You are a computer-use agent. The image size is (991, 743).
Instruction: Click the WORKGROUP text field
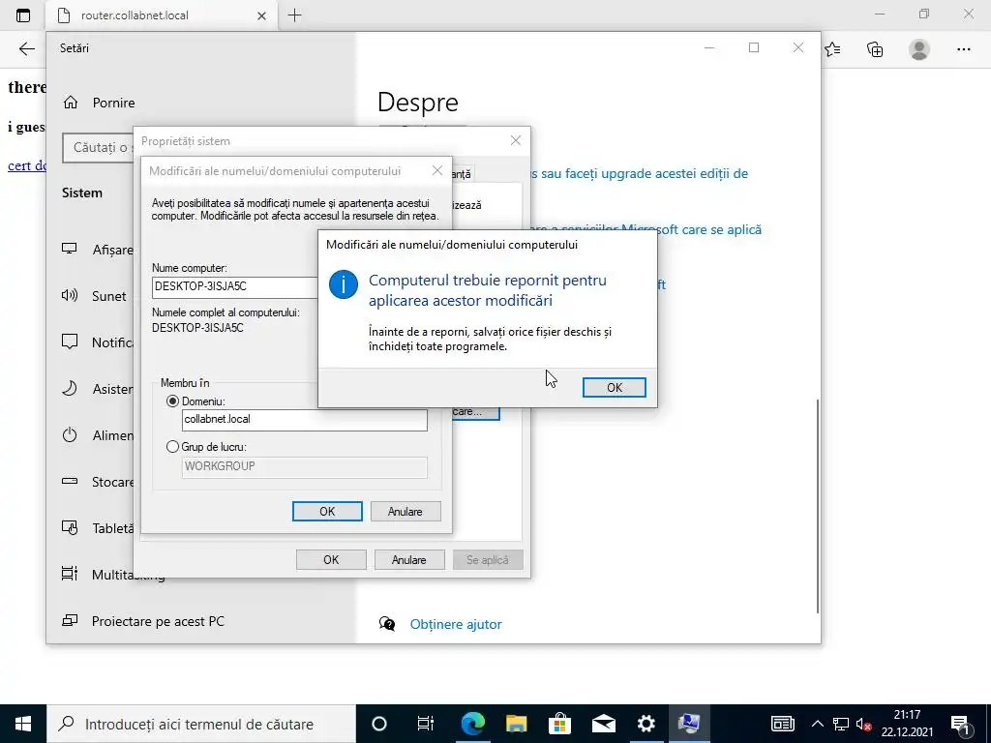coord(305,467)
